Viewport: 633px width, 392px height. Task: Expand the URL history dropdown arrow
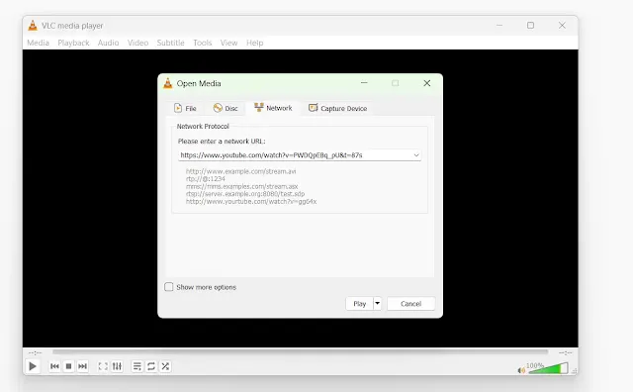pyautogui.click(x=416, y=155)
